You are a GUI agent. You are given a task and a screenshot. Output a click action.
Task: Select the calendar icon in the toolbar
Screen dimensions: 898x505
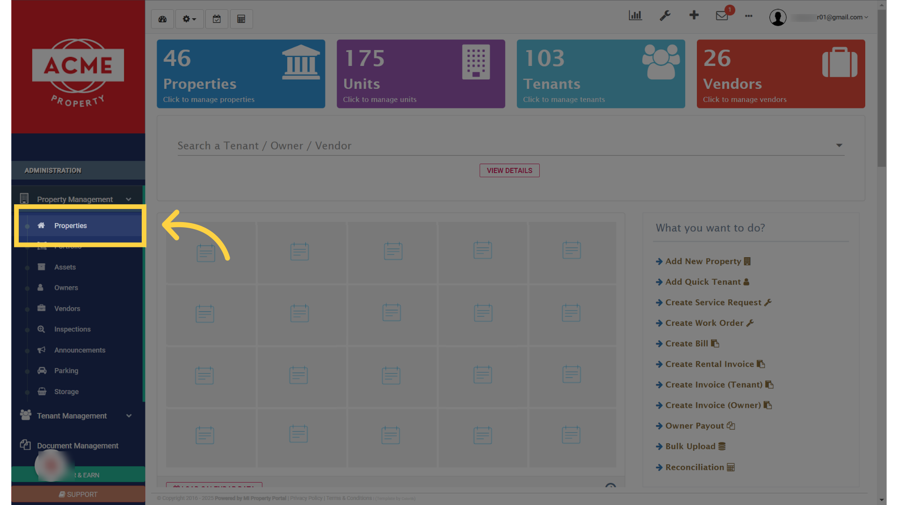(x=217, y=19)
